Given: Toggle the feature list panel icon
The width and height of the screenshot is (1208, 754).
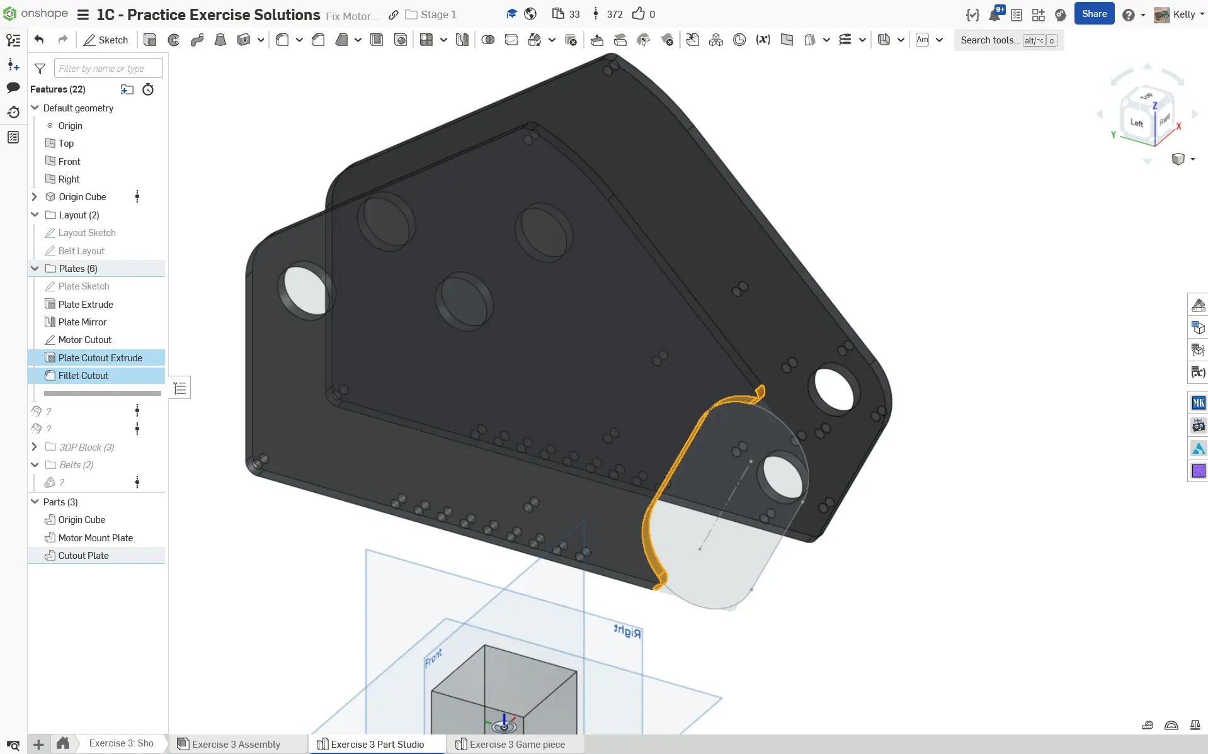Looking at the screenshot, I should coord(13,40).
